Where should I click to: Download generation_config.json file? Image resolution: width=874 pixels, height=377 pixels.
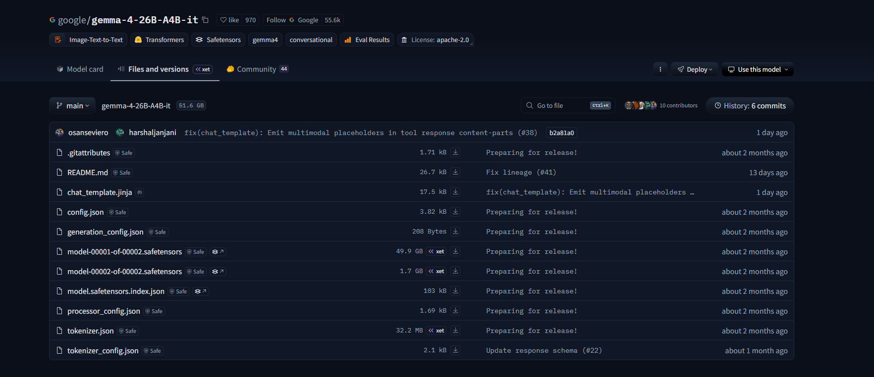455,232
